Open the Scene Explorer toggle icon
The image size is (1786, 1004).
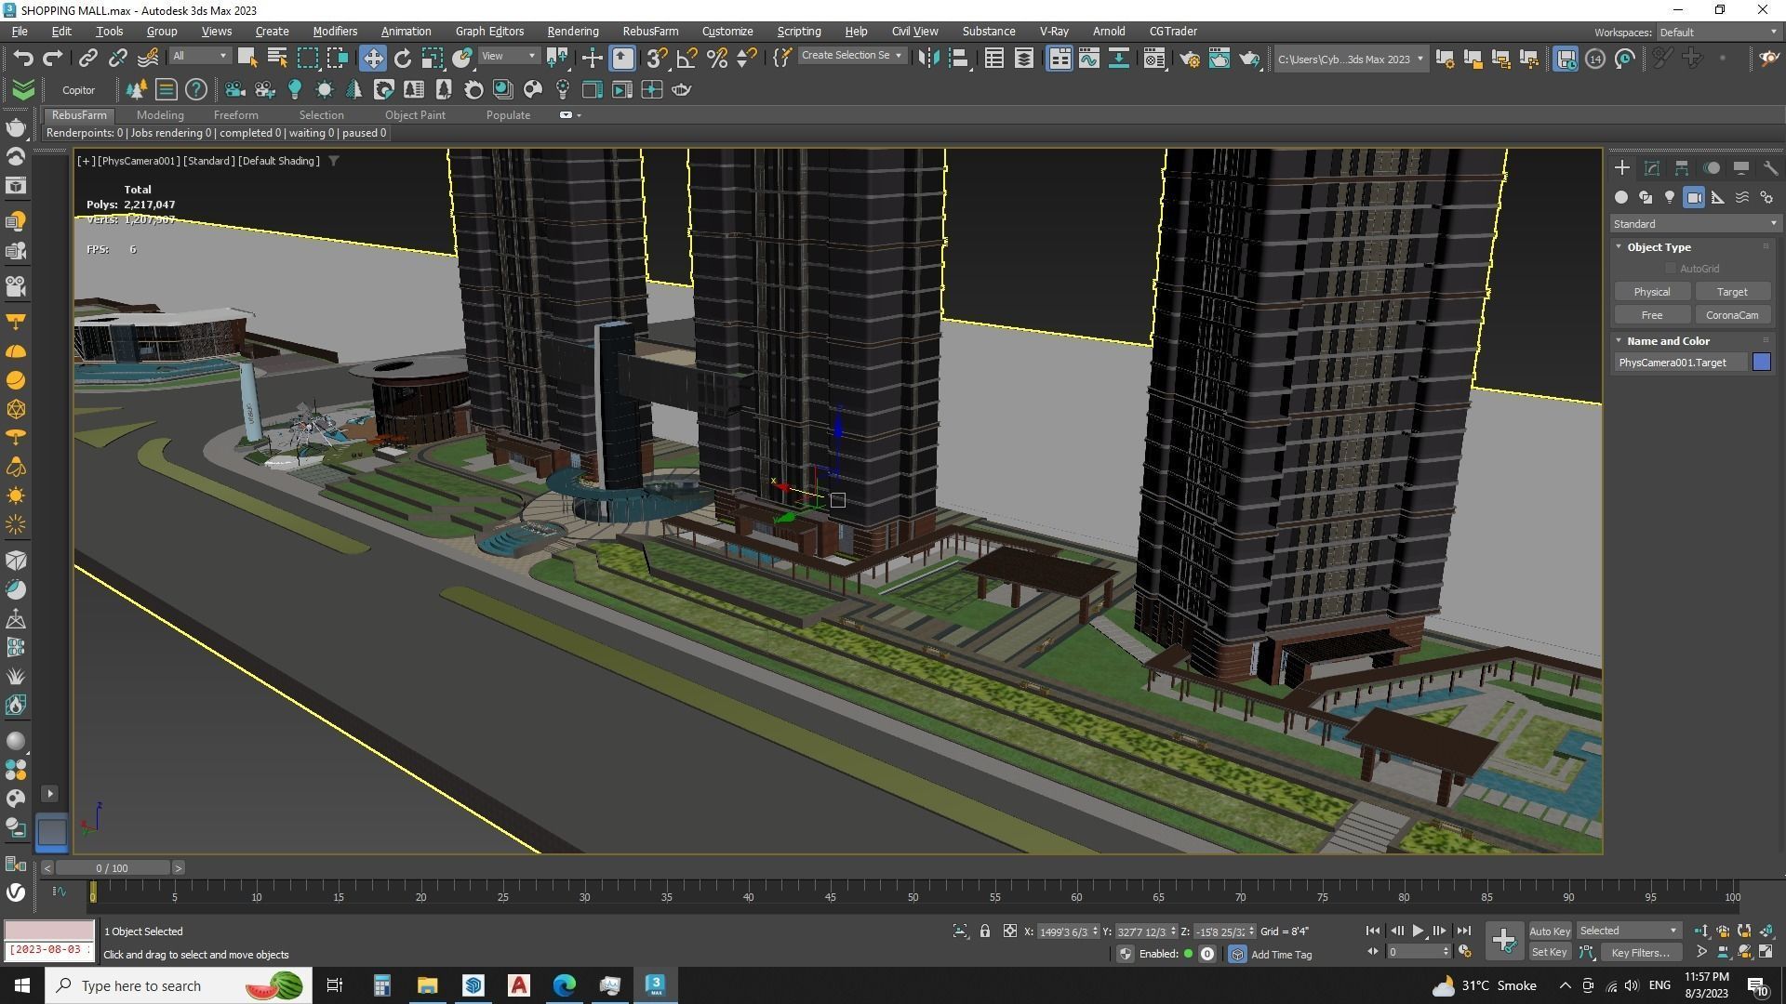993,58
